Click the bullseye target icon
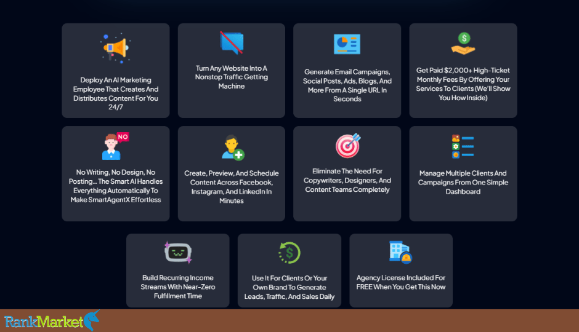Viewport: 579px width, 332px height. pyautogui.click(x=348, y=146)
